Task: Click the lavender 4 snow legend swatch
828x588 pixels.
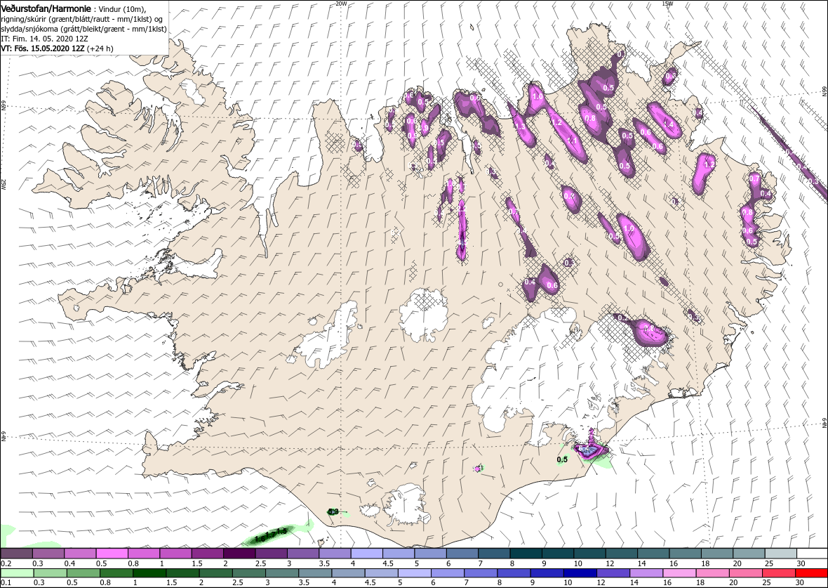Action: (366, 553)
